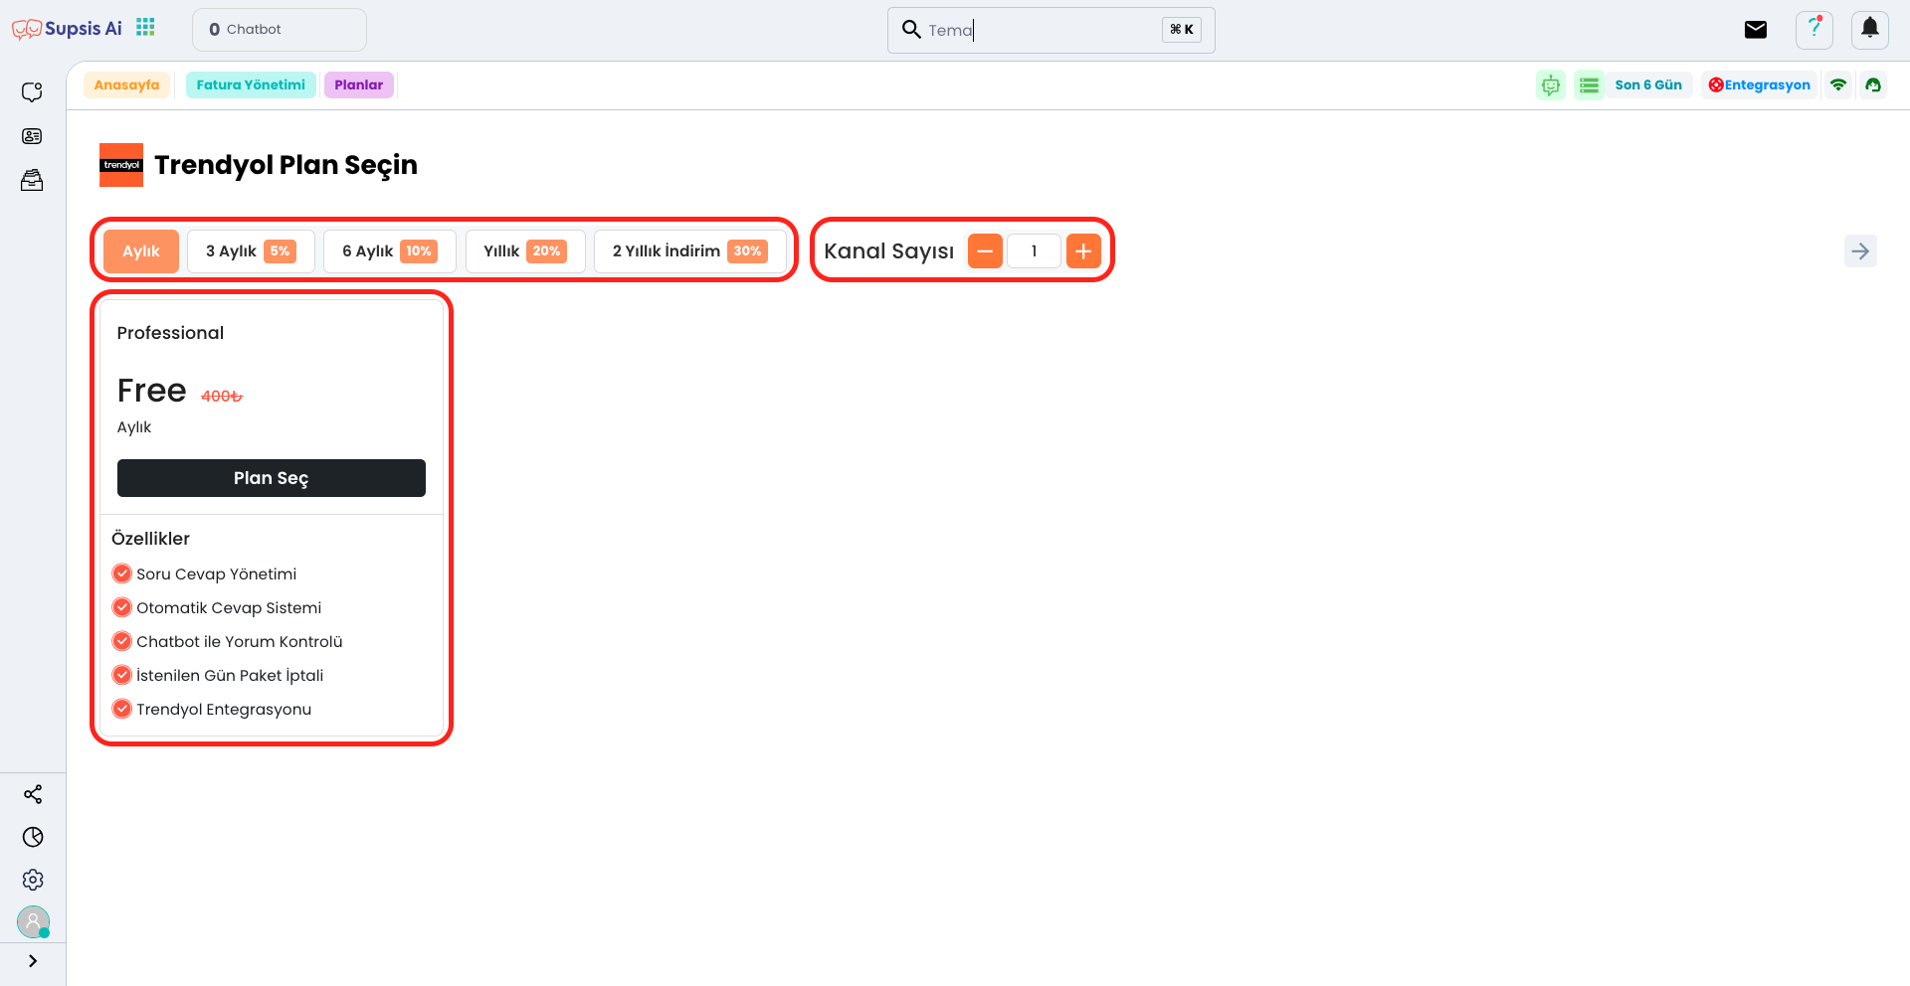Select the Aylık billing period

click(141, 251)
